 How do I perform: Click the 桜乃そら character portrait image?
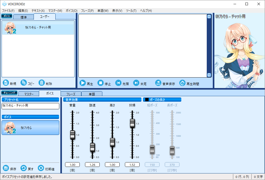(240, 55)
